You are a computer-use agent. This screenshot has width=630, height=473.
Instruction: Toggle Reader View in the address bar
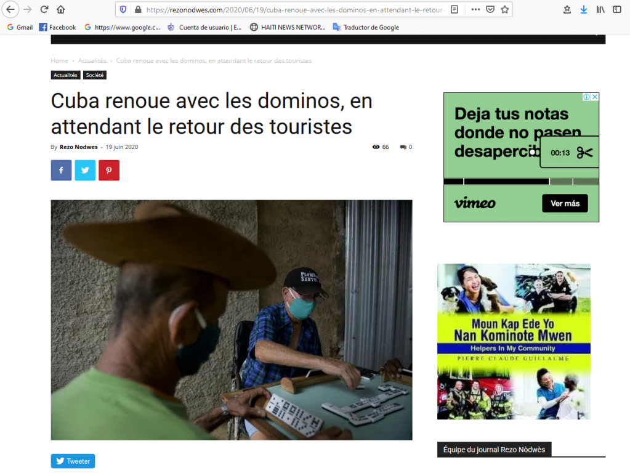click(454, 9)
